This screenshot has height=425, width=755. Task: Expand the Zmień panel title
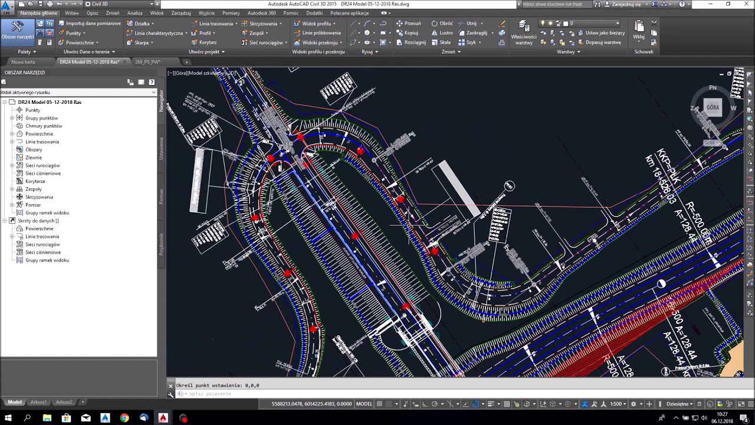(x=451, y=52)
